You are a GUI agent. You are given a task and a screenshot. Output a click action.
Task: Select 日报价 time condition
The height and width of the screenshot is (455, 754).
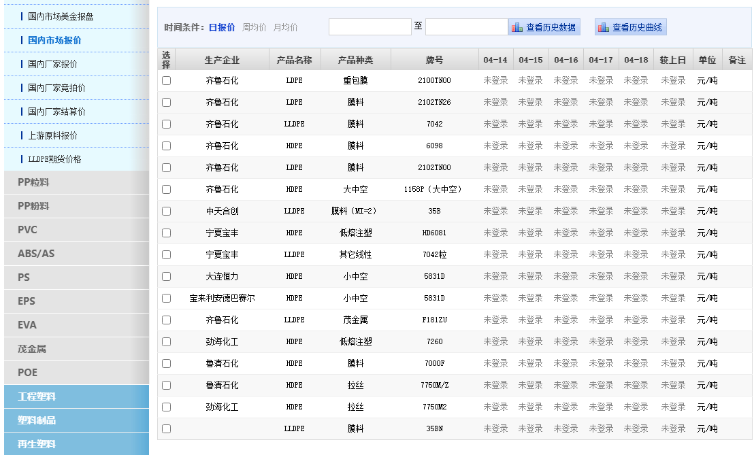pyautogui.click(x=222, y=27)
